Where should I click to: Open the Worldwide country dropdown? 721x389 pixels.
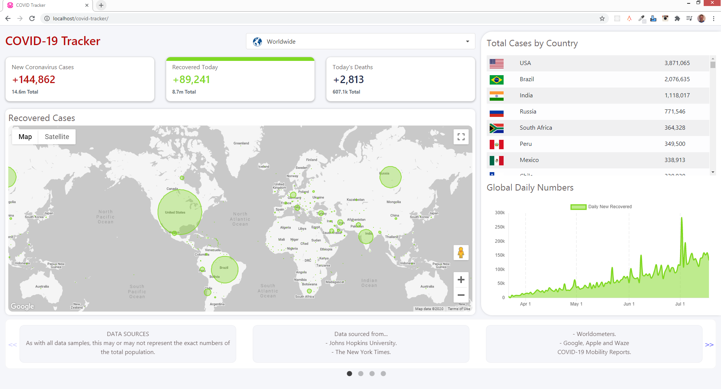(x=360, y=41)
